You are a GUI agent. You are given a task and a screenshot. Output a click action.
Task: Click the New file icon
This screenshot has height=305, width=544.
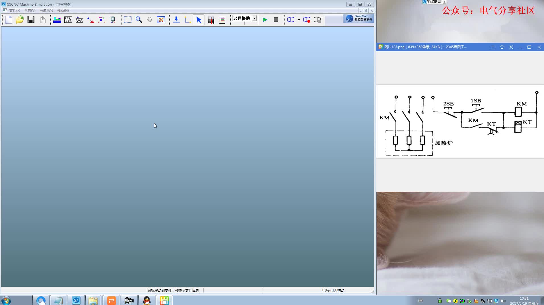[9, 20]
